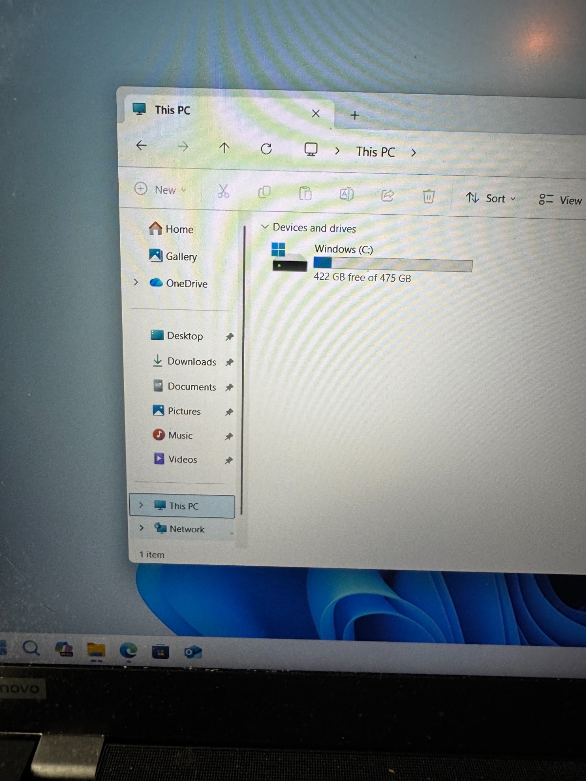Click the Paste clipboard icon
The image size is (586, 781).
305,194
